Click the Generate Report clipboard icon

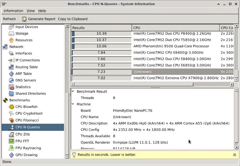point(24,19)
